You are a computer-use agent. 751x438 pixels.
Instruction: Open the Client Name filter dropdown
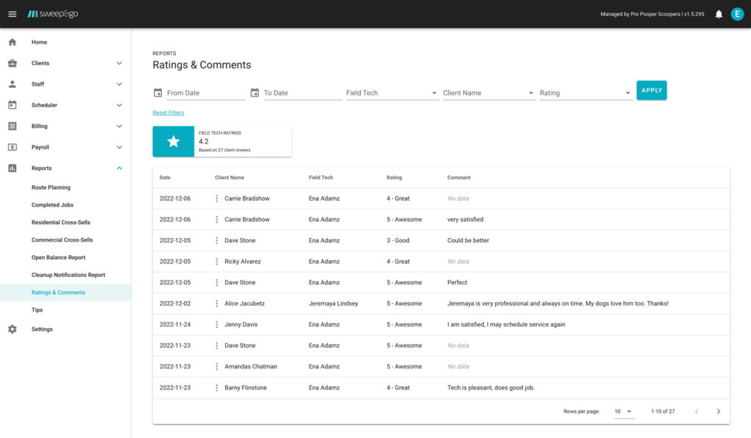[x=488, y=93]
